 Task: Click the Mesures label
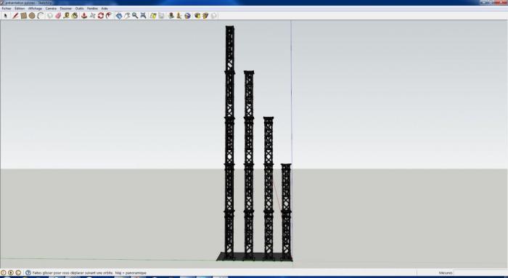(x=446, y=273)
